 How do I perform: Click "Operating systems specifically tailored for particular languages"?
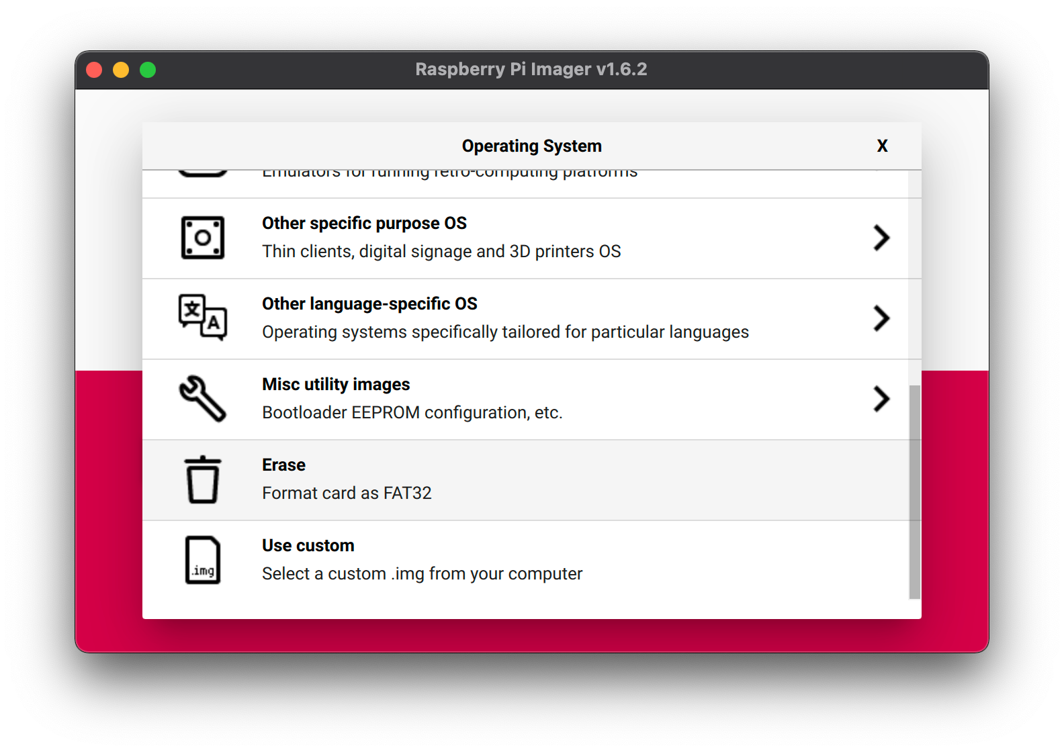(x=505, y=332)
